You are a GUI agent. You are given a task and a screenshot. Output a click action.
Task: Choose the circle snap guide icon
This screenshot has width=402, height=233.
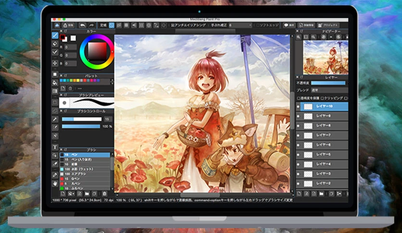tap(149, 25)
